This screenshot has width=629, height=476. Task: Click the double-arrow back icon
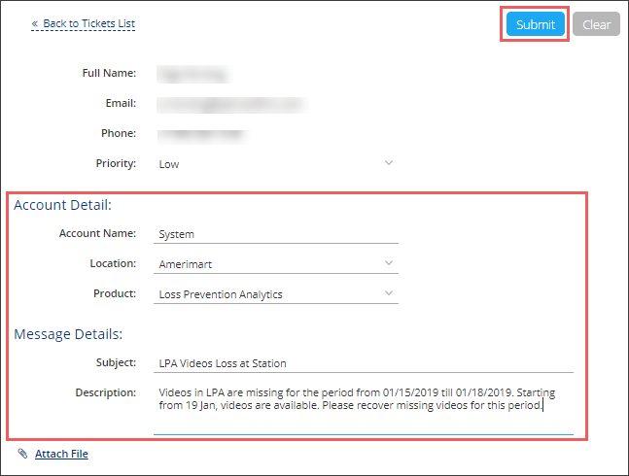35,23
